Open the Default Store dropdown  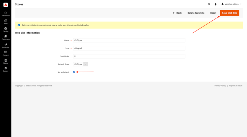click(80, 64)
